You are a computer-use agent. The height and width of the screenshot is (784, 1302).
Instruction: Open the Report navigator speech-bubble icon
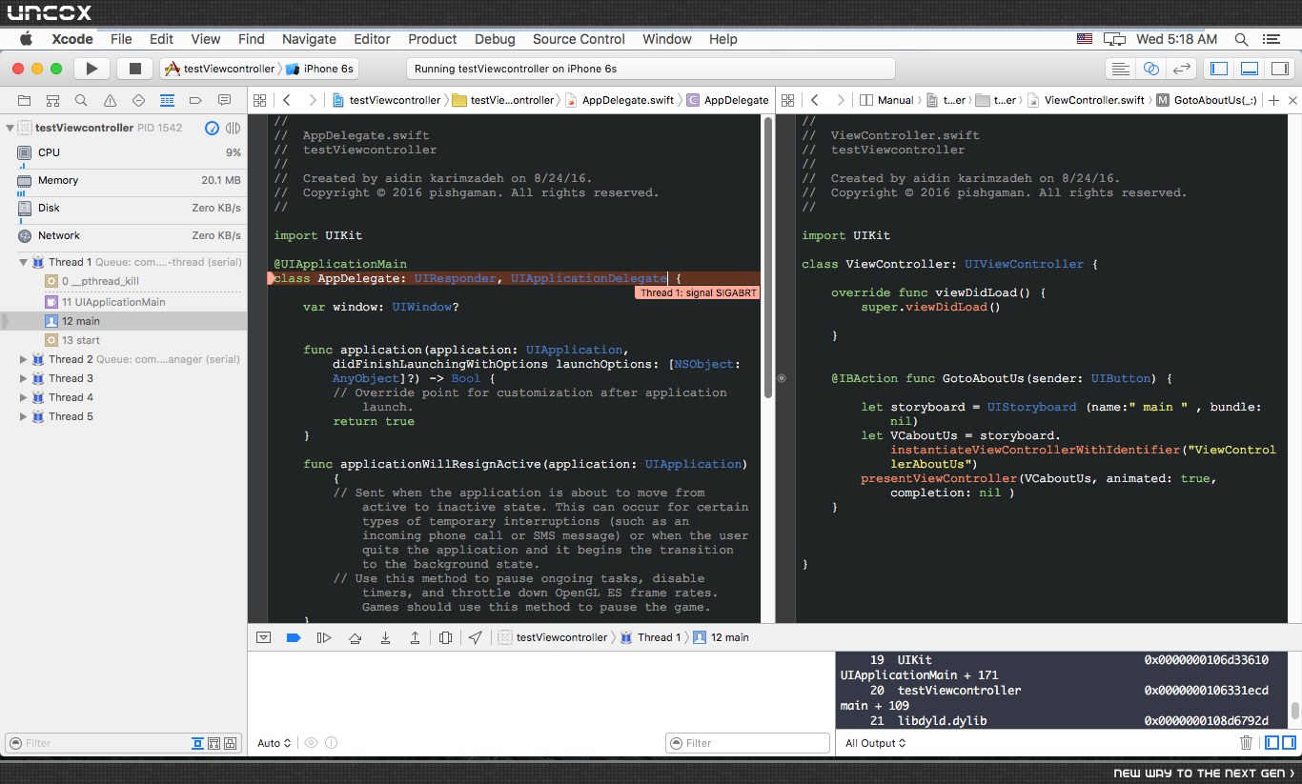click(x=224, y=100)
